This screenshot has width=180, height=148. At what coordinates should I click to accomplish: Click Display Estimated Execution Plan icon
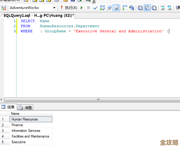[102, 8]
